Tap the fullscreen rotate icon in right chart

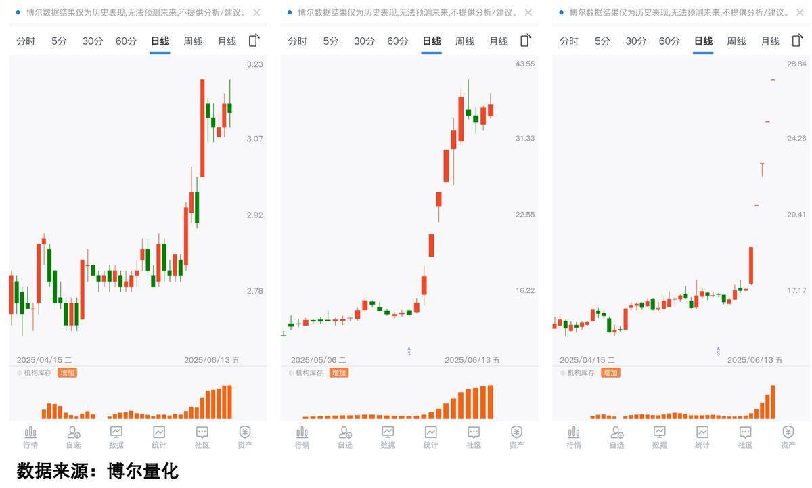(x=796, y=40)
